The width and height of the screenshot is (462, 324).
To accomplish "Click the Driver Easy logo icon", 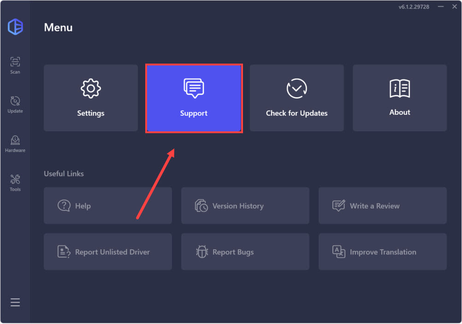I will pos(15,27).
